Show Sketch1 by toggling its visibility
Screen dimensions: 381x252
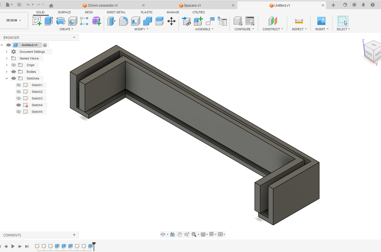click(x=19, y=85)
